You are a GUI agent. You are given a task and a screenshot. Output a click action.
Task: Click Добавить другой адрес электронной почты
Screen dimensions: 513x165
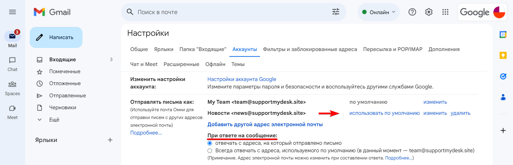click(265, 125)
